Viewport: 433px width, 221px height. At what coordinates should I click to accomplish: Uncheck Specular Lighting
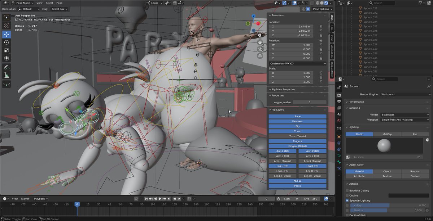tap(347, 200)
